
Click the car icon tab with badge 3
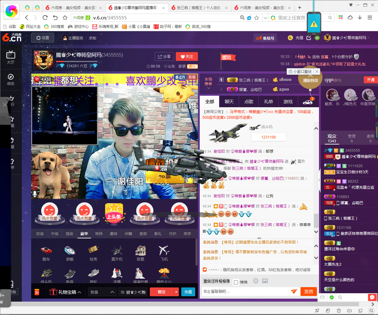(308, 101)
